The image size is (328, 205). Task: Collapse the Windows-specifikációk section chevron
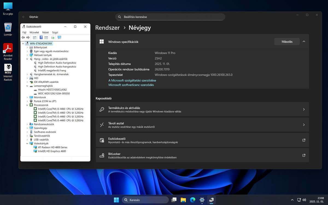coord(304,42)
